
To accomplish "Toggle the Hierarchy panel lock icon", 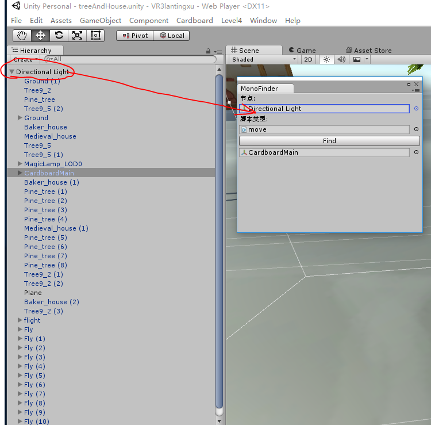I will pyautogui.click(x=209, y=51).
